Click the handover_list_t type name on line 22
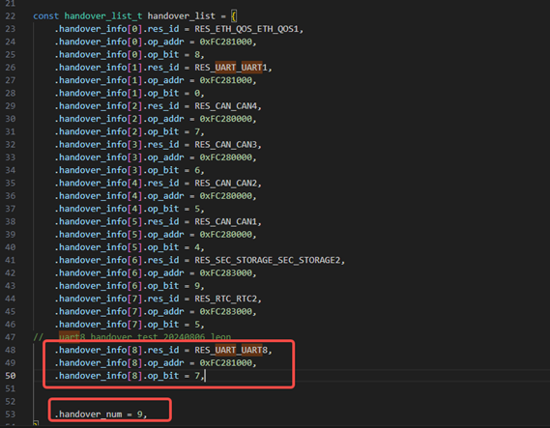 (x=103, y=16)
